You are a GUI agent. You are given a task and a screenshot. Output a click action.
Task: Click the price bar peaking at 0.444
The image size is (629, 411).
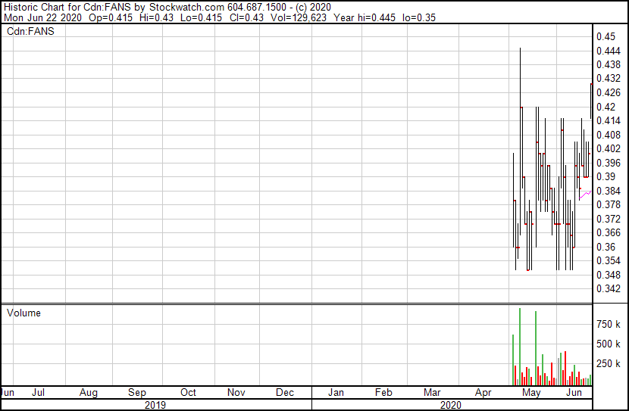coord(521,140)
